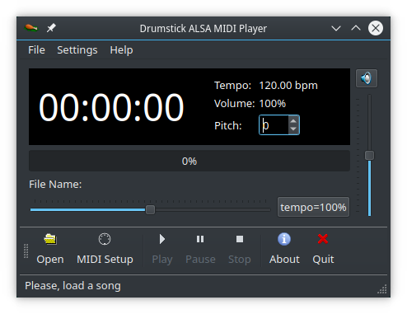407x314 pixels.
Task: Open the MIDI Setup dialog
Action: click(105, 249)
